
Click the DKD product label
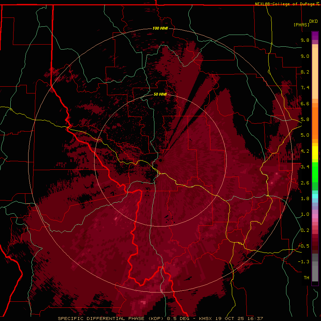[x=314, y=21]
